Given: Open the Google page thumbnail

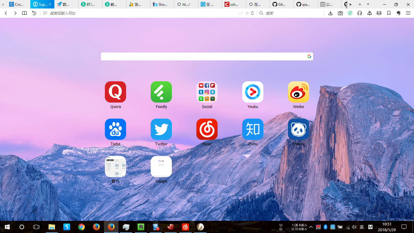Looking at the screenshot, I should tap(161, 167).
